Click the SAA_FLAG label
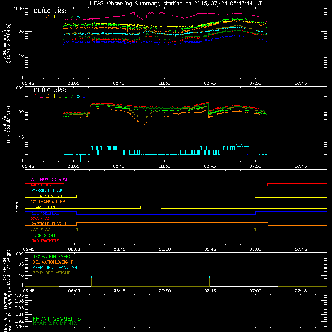Screen dimensions: 332x332 pyautogui.click(x=41, y=218)
